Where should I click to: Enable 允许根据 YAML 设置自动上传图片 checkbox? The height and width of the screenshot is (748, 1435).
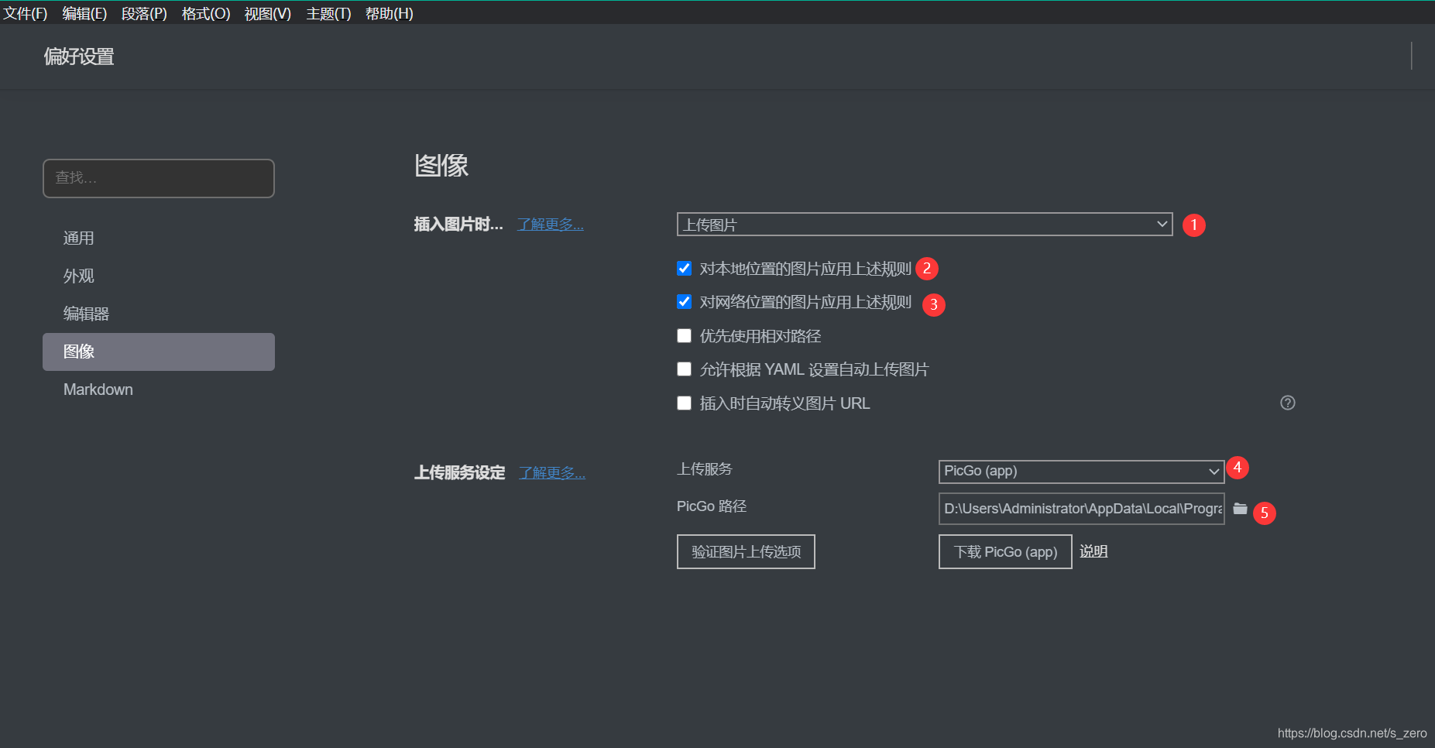pos(684,369)
